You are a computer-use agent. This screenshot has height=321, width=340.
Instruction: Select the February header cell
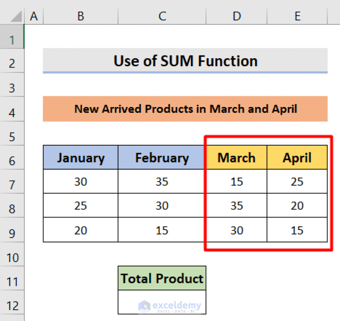tap(162, 157)
